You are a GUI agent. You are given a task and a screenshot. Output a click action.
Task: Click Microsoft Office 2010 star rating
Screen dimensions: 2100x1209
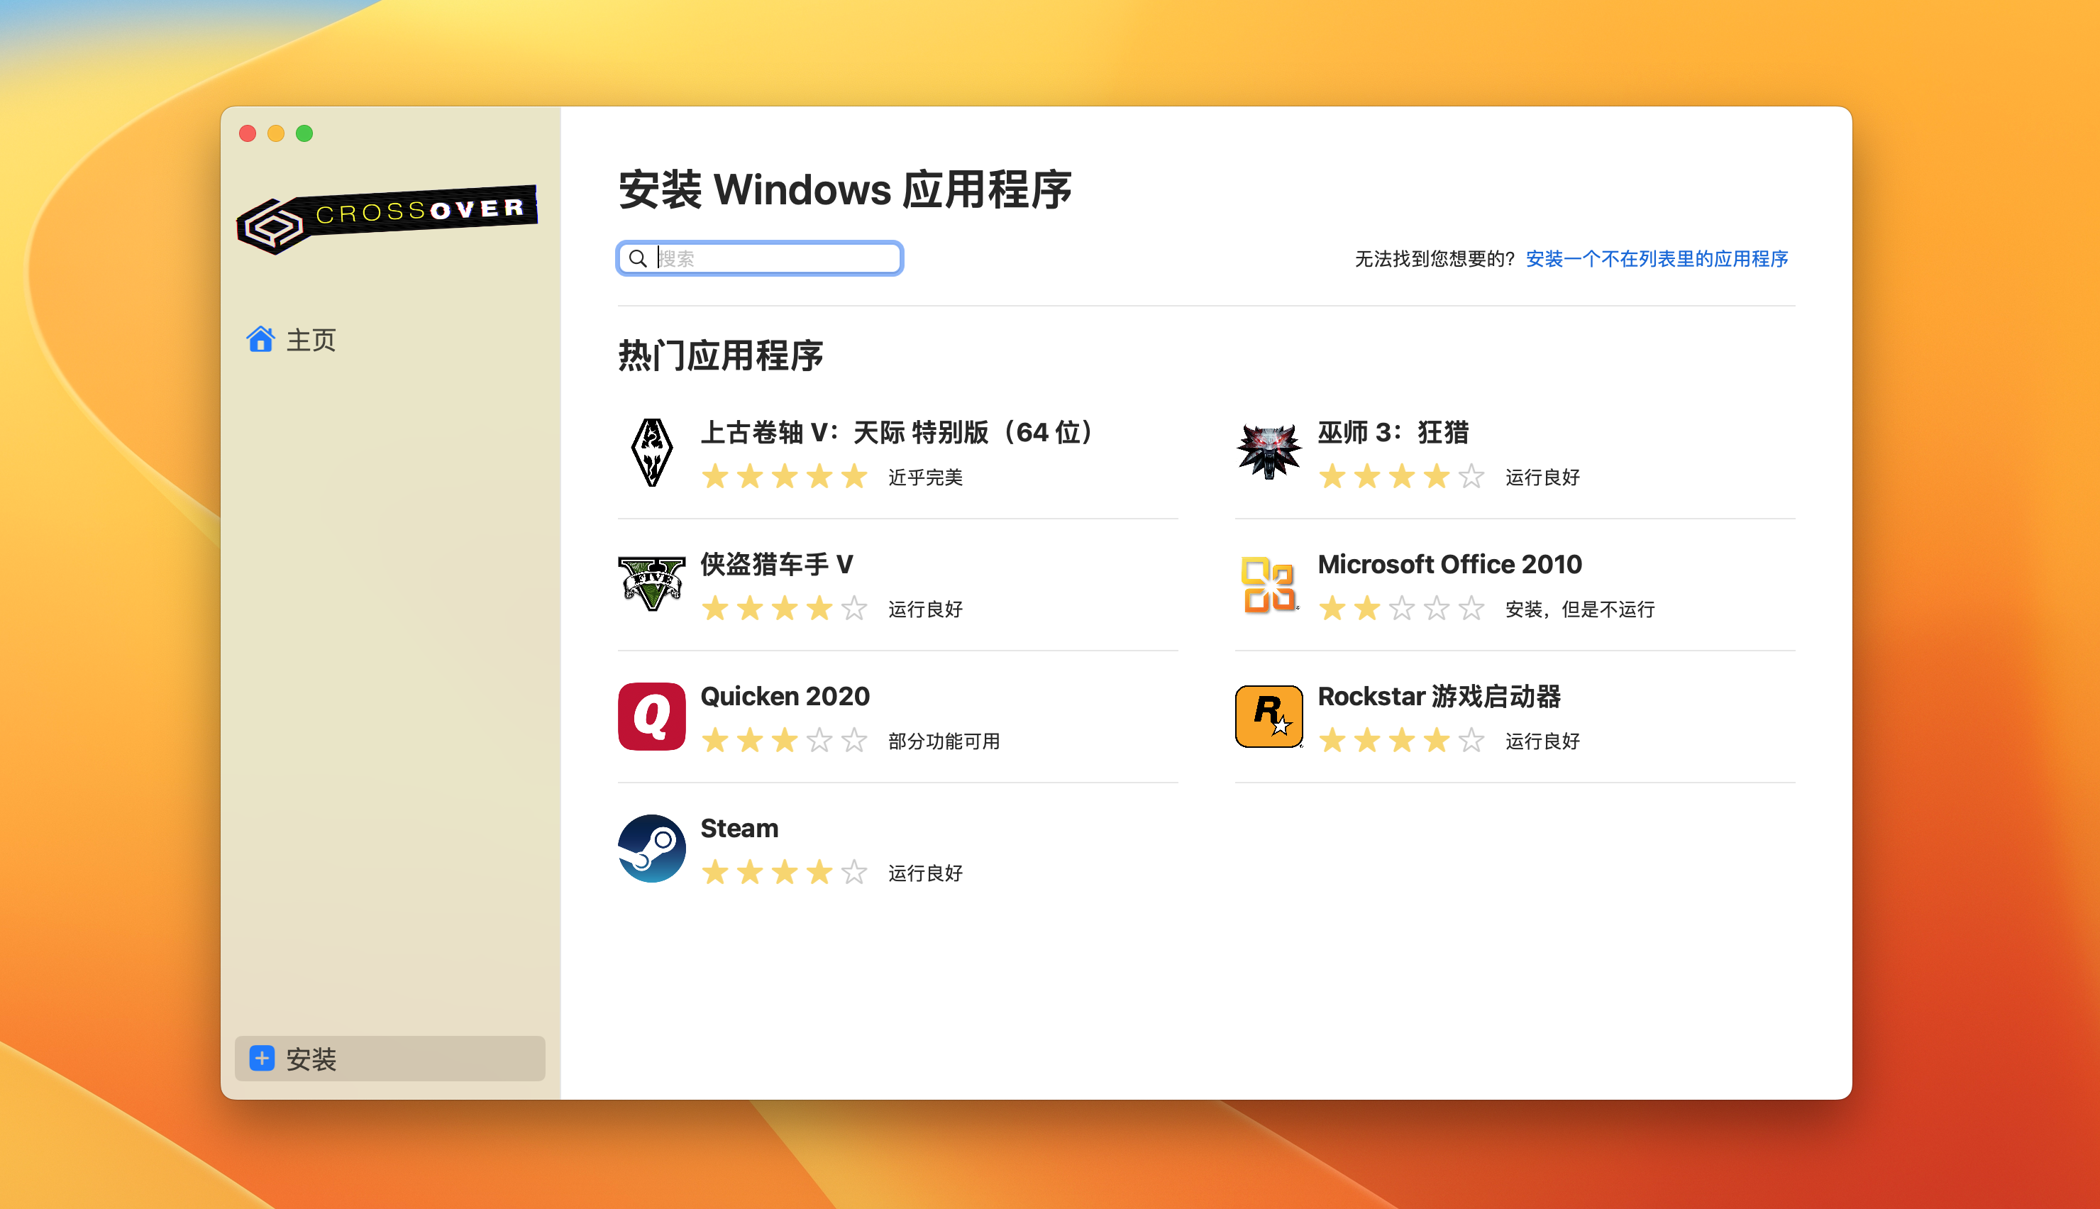[x=1401, y=609]
